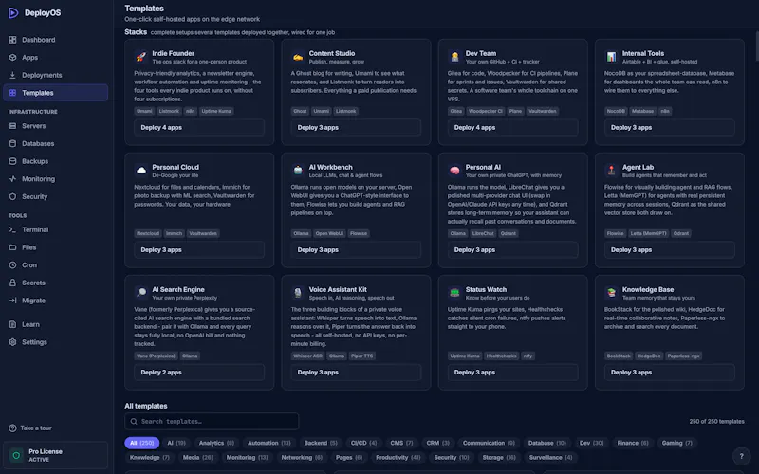Focus the Search templates field
This screenshot has width=759, height=474.
pyautogui.click(x=212, y=421)
